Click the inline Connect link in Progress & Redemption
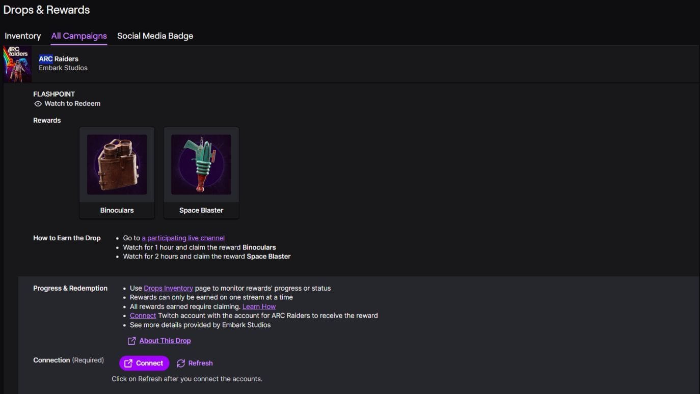The height and width of the screenshot is (394, 700). [143, 316]
